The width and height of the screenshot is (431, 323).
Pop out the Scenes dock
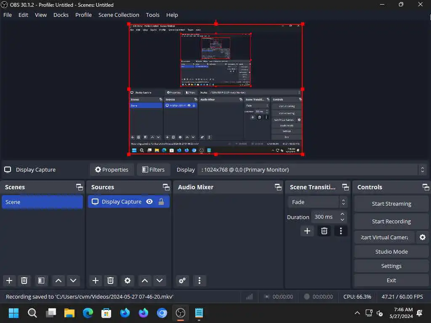pos(80,187)
